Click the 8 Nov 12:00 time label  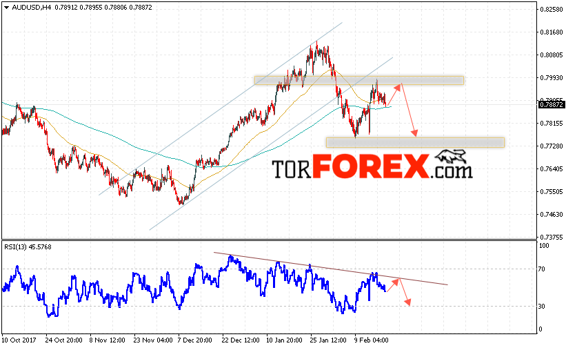pos(108,340)
